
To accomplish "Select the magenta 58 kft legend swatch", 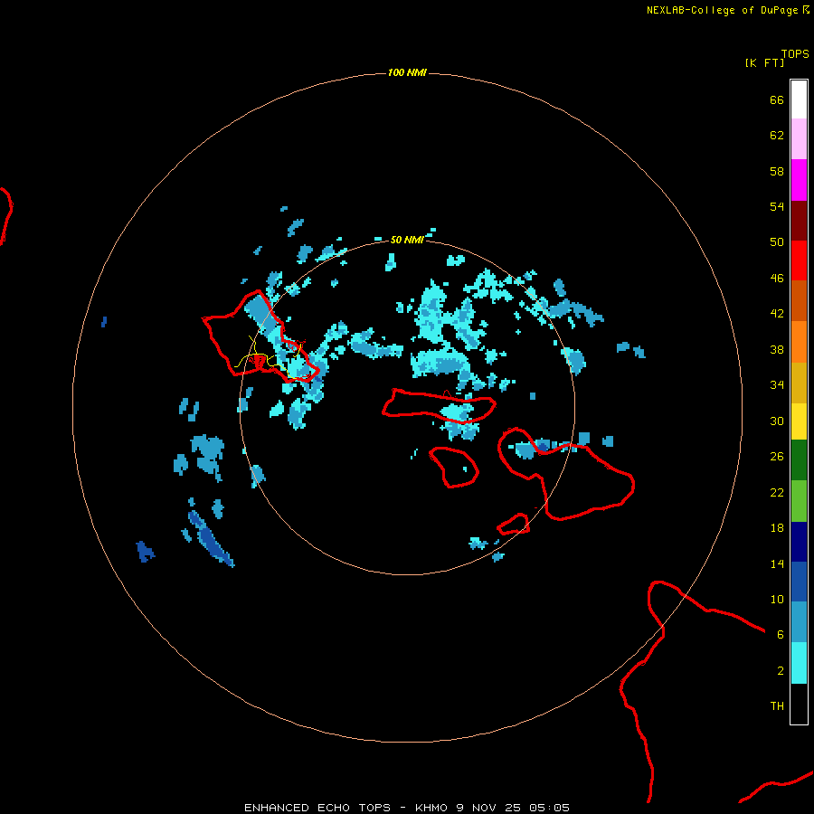I will pyautogui.click(x=799, y=180).
